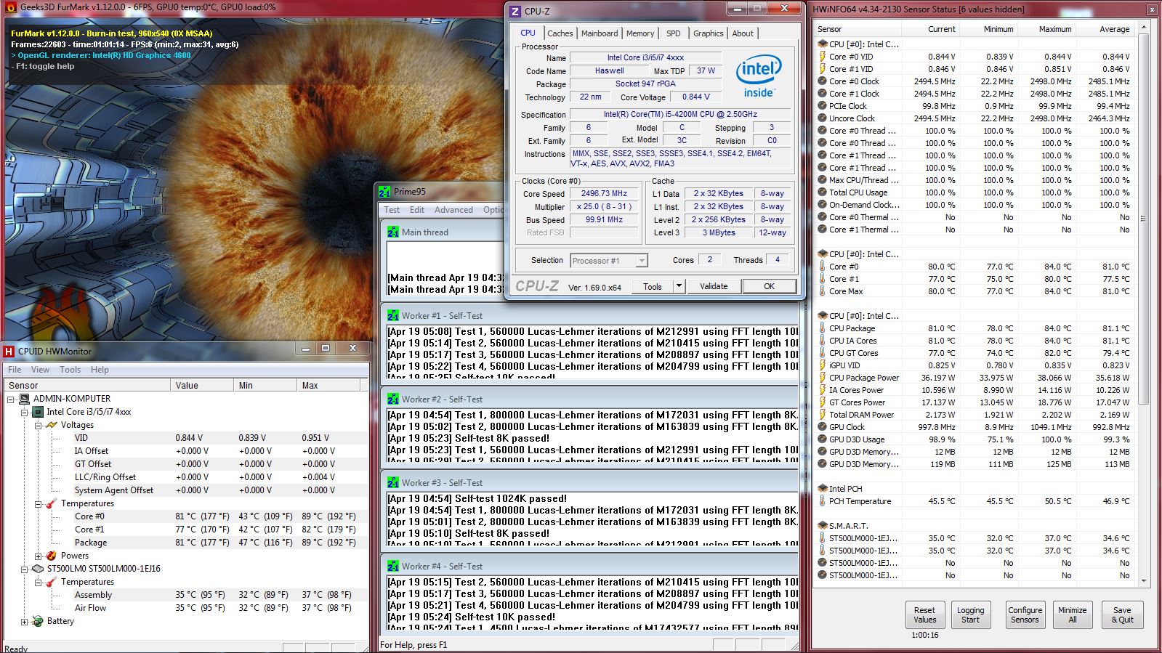
Task: Open the Advanced menu in Prime95
Action: [453, 210]
